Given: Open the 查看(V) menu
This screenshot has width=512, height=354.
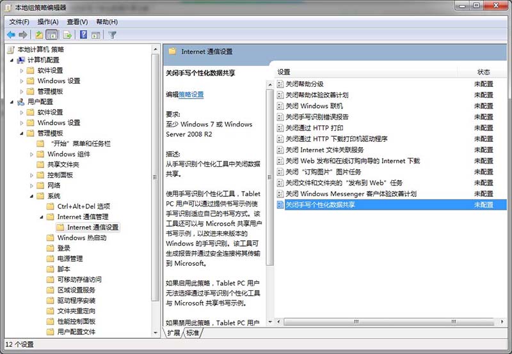Looking at the screenshot, I should [x=77, y=21].
